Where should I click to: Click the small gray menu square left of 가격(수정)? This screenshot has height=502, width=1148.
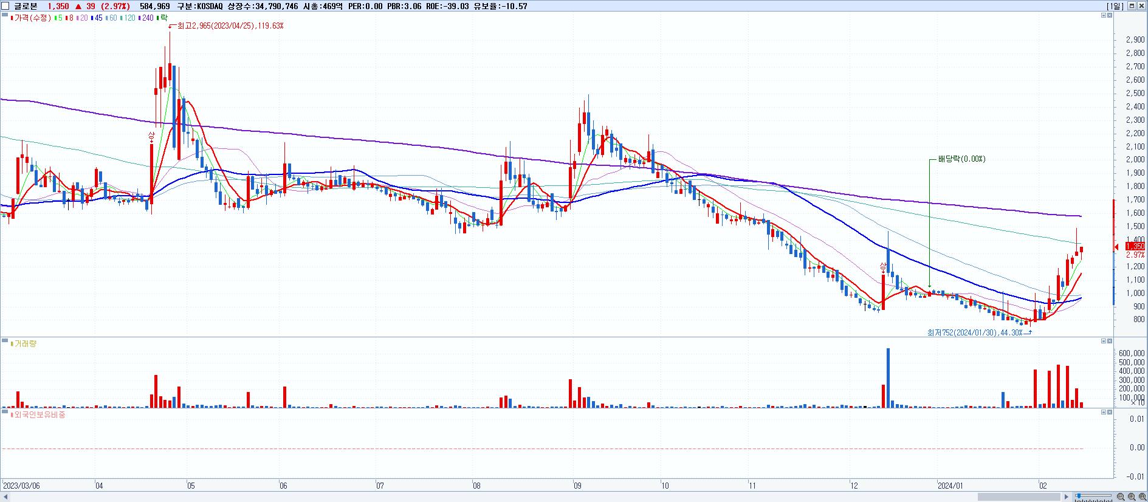5,15
